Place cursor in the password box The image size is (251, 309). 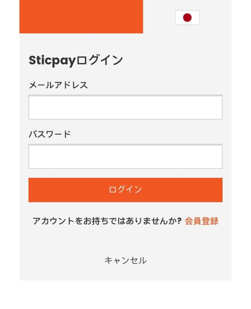click(x=125, y=156)
